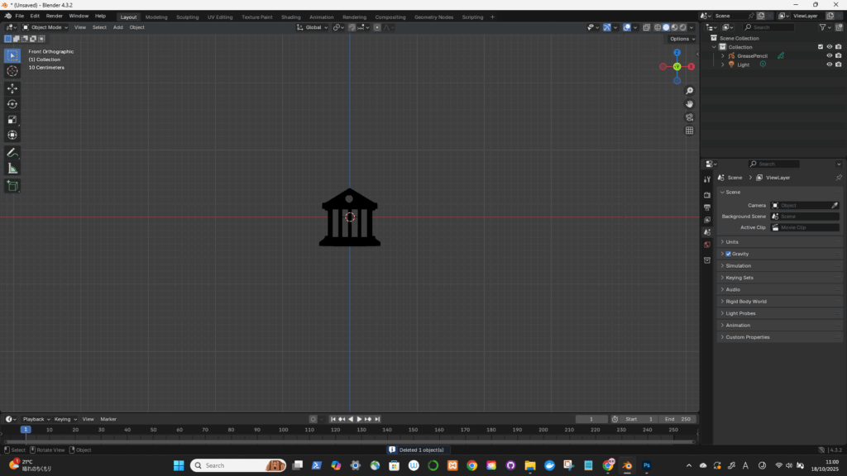Toggle the Light object's eye icon
847x476 pixels.
829,64
